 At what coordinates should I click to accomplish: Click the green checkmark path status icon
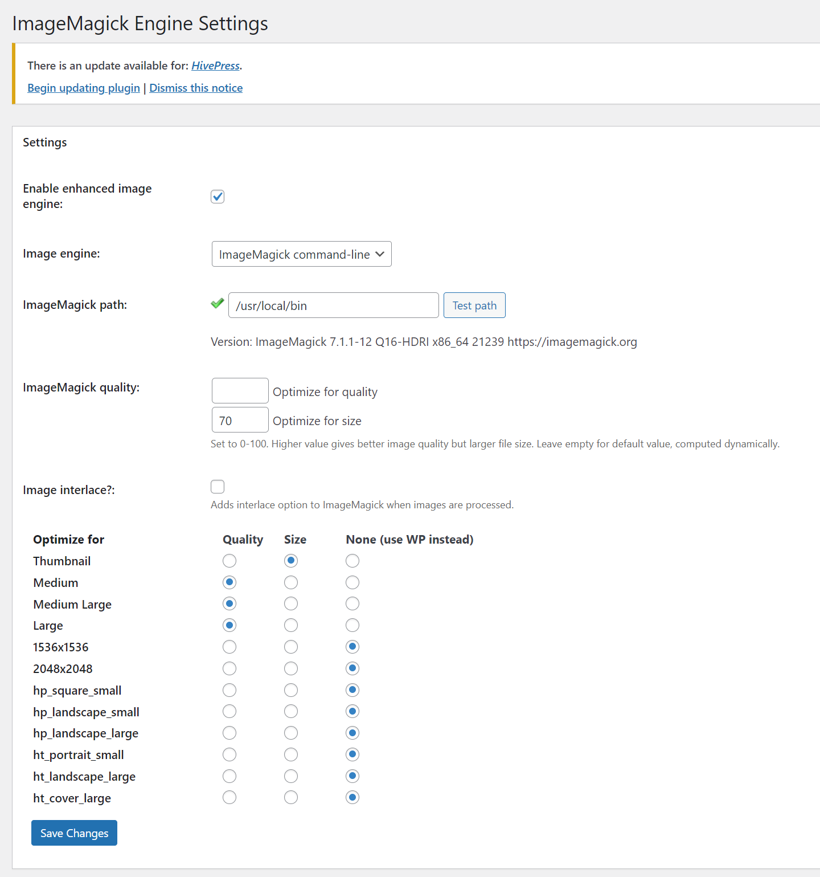pyautogui.click(x=217, y=303)
